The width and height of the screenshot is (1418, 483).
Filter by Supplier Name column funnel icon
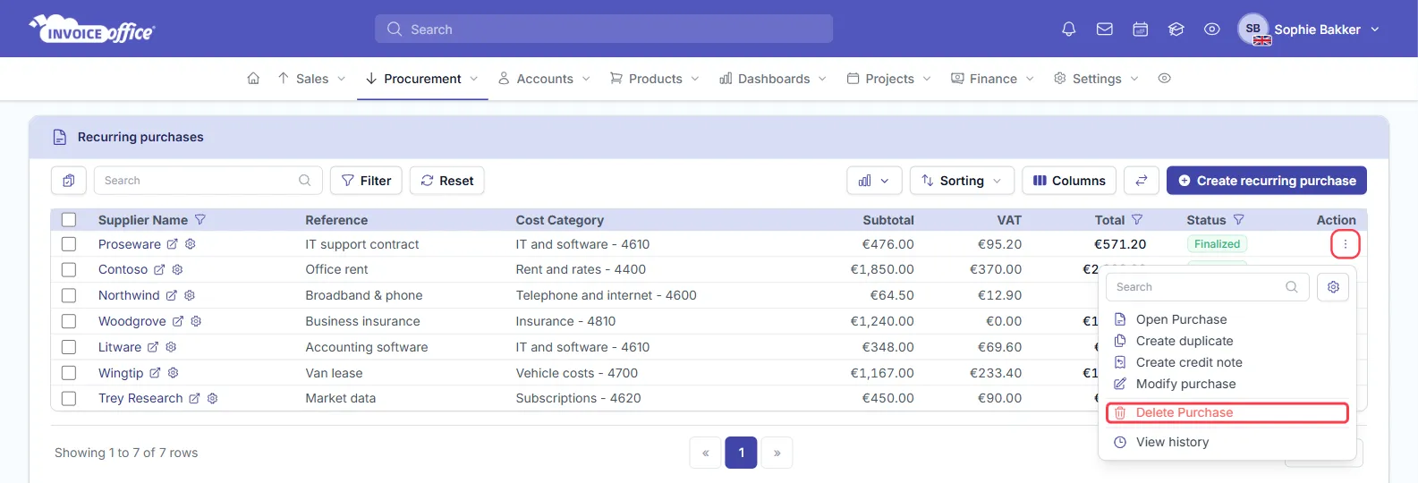click(200, 219)
